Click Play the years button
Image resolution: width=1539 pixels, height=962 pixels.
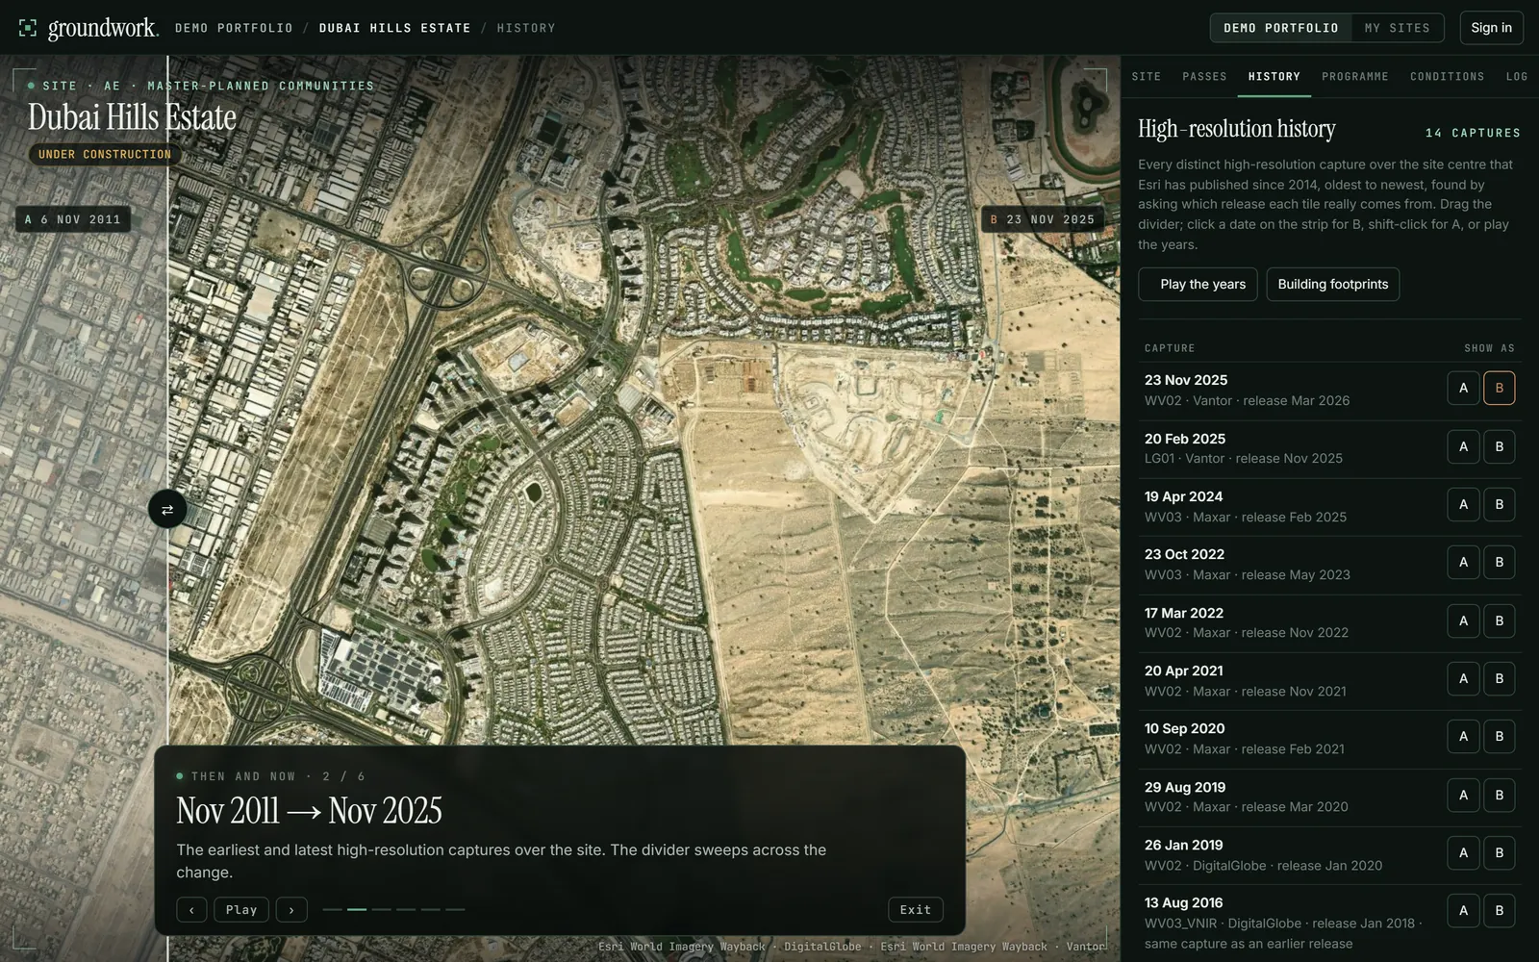1198,284
